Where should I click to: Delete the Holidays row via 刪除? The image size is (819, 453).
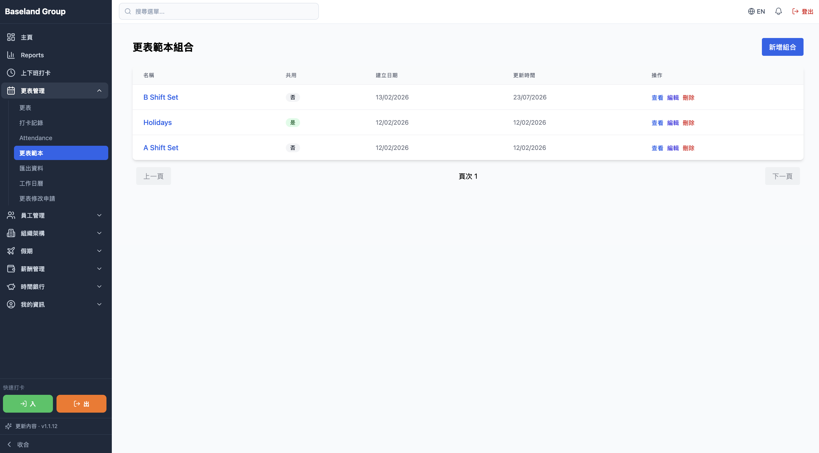coord(688,123)
